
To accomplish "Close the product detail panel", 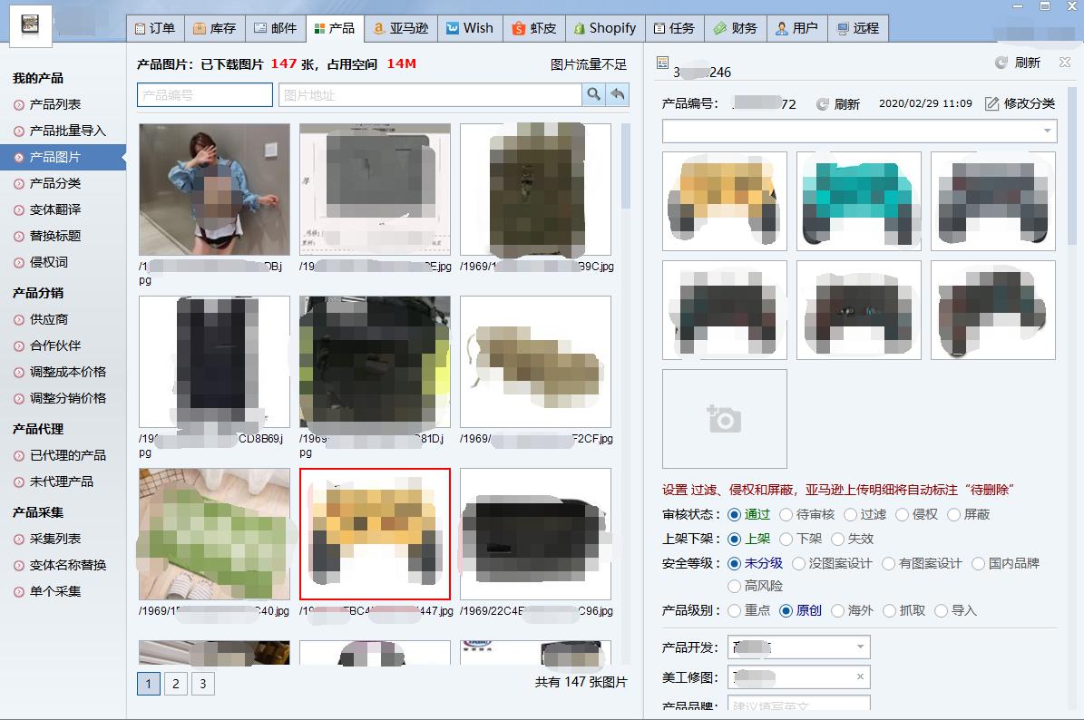I will (x=1065, y=63).
